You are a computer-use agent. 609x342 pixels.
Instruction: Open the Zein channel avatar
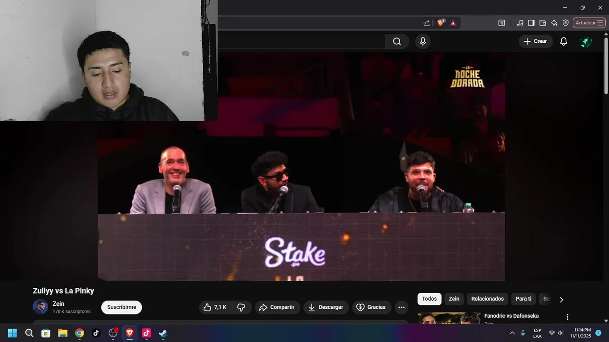[40, 307]
